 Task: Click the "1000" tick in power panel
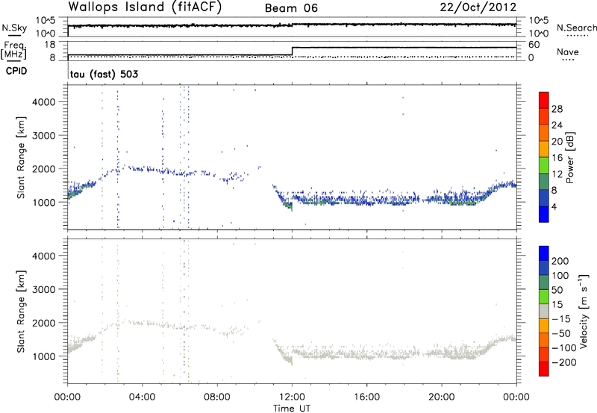coord(43,202)
